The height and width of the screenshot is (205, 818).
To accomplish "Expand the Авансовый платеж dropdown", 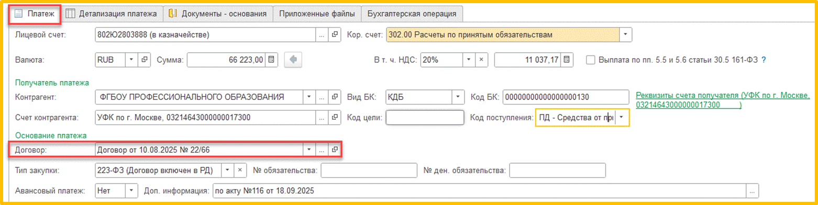I will (131, 191).
